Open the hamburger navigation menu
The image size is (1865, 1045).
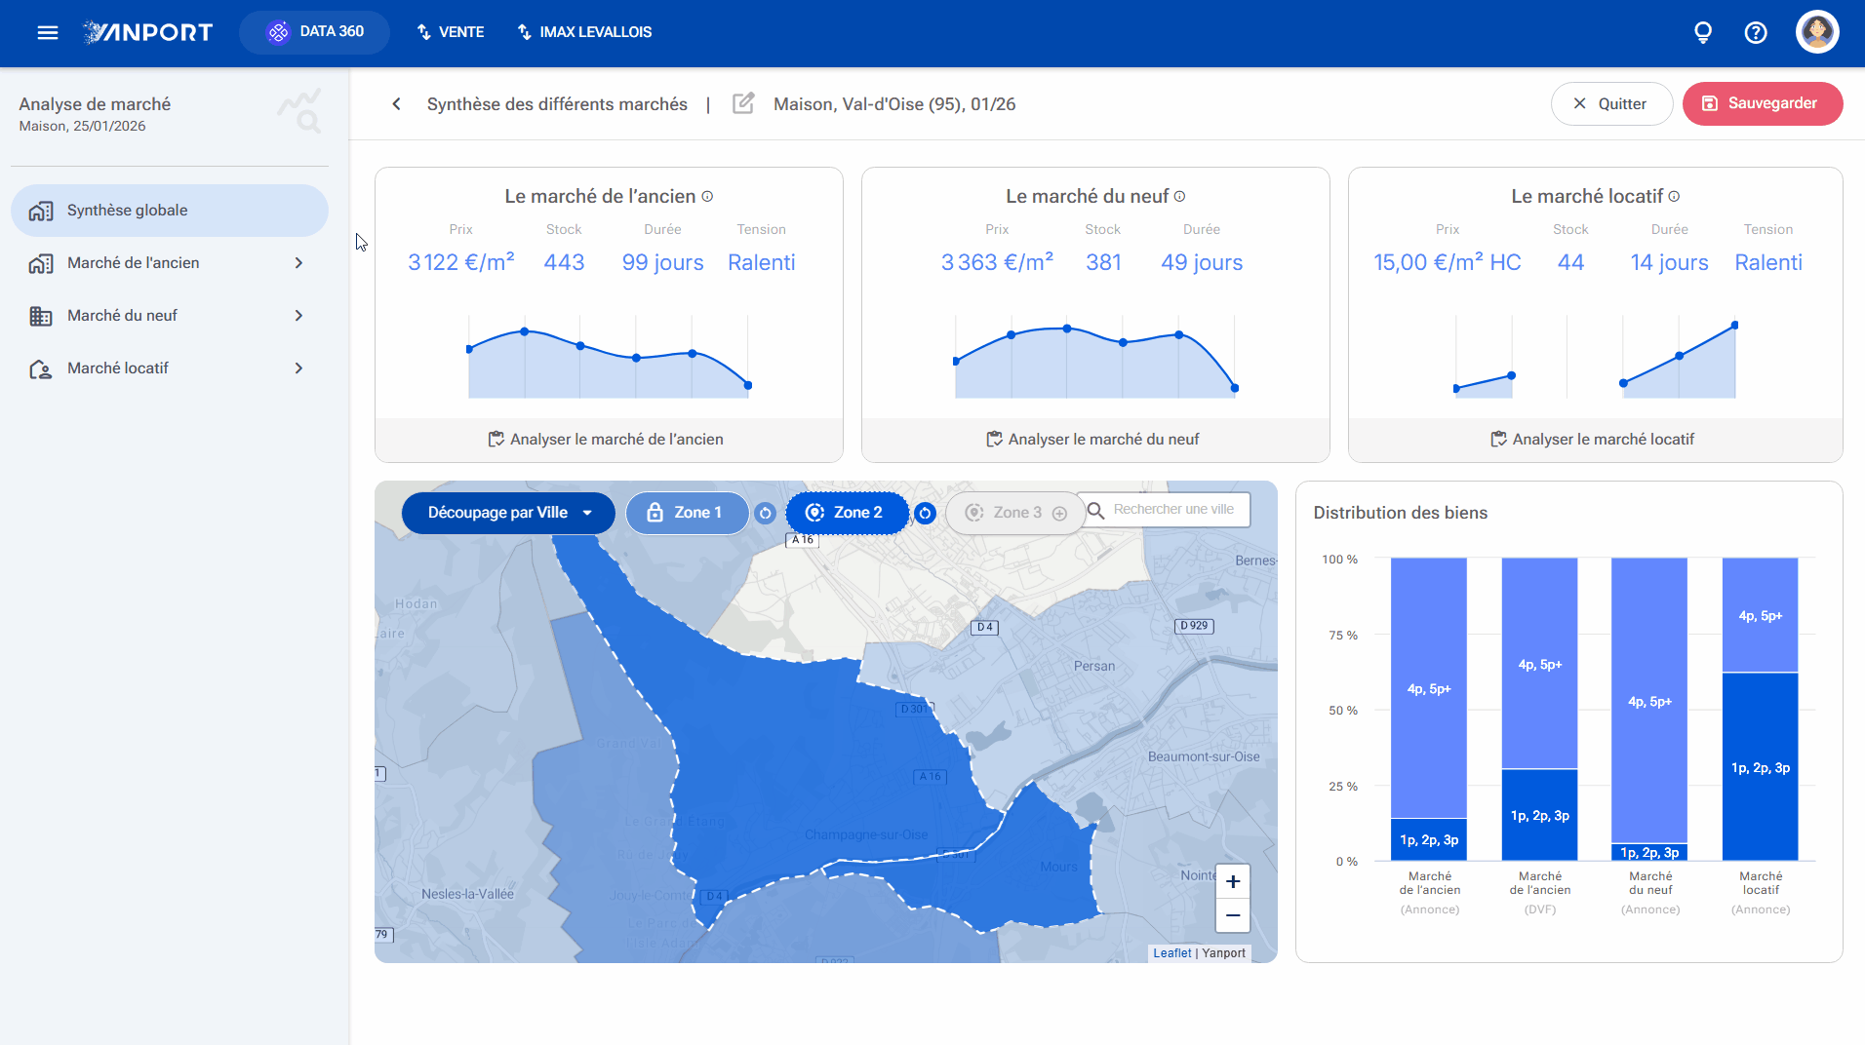[x=48, y=32]
